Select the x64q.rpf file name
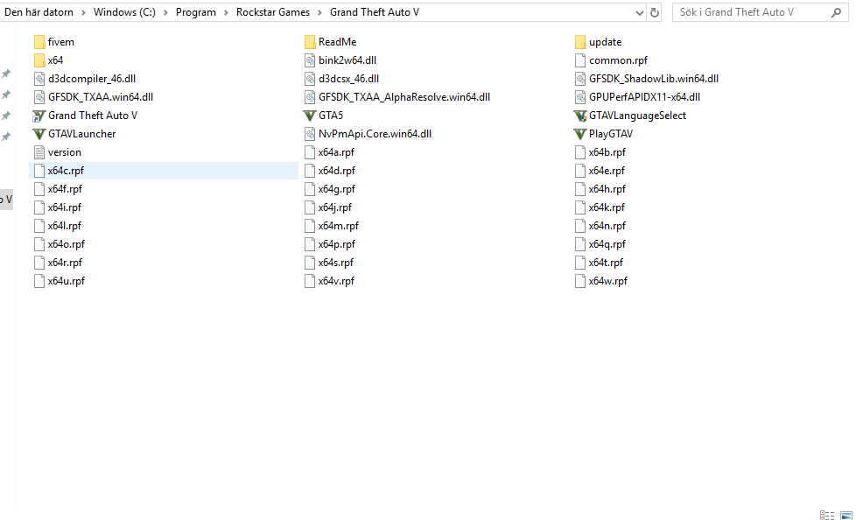 pos(607,244)
